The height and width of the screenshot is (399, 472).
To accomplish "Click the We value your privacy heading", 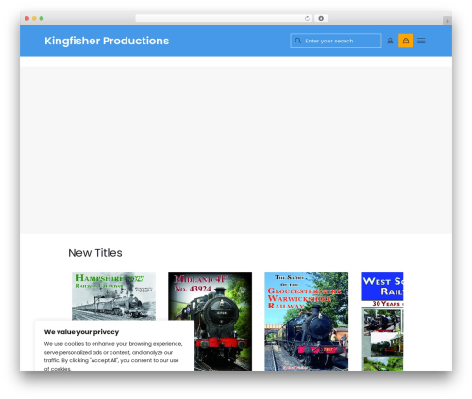I will [x=81, y=332].
